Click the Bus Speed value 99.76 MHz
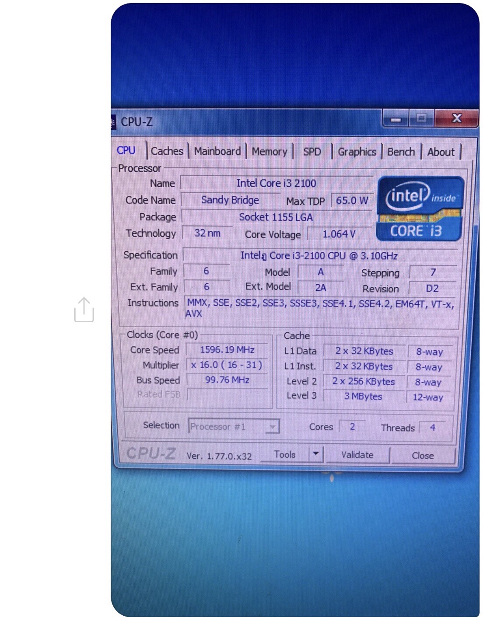This screenshot has height=617, width=504. coord(227,380)
